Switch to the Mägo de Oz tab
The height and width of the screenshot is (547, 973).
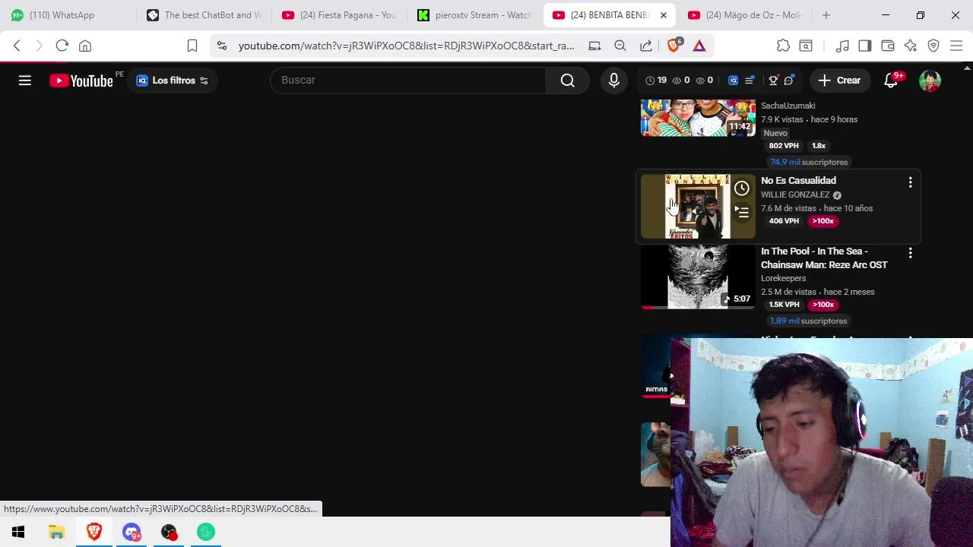pos(745,15)
